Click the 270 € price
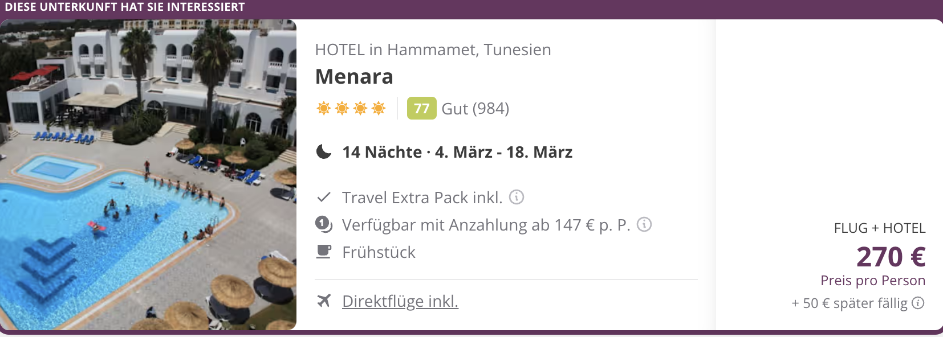The height and width of the screenshot is (337, 943). tap(891, 257)
